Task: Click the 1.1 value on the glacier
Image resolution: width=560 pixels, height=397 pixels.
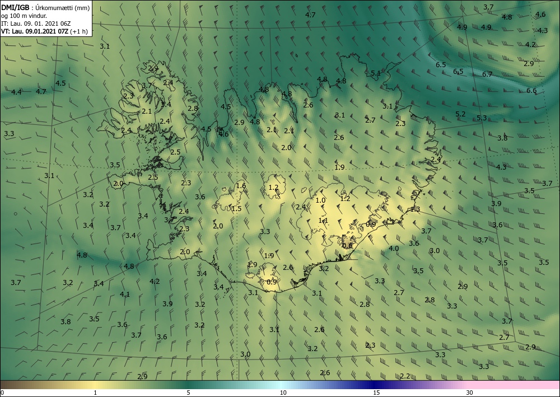Action: tap(323, 221)
